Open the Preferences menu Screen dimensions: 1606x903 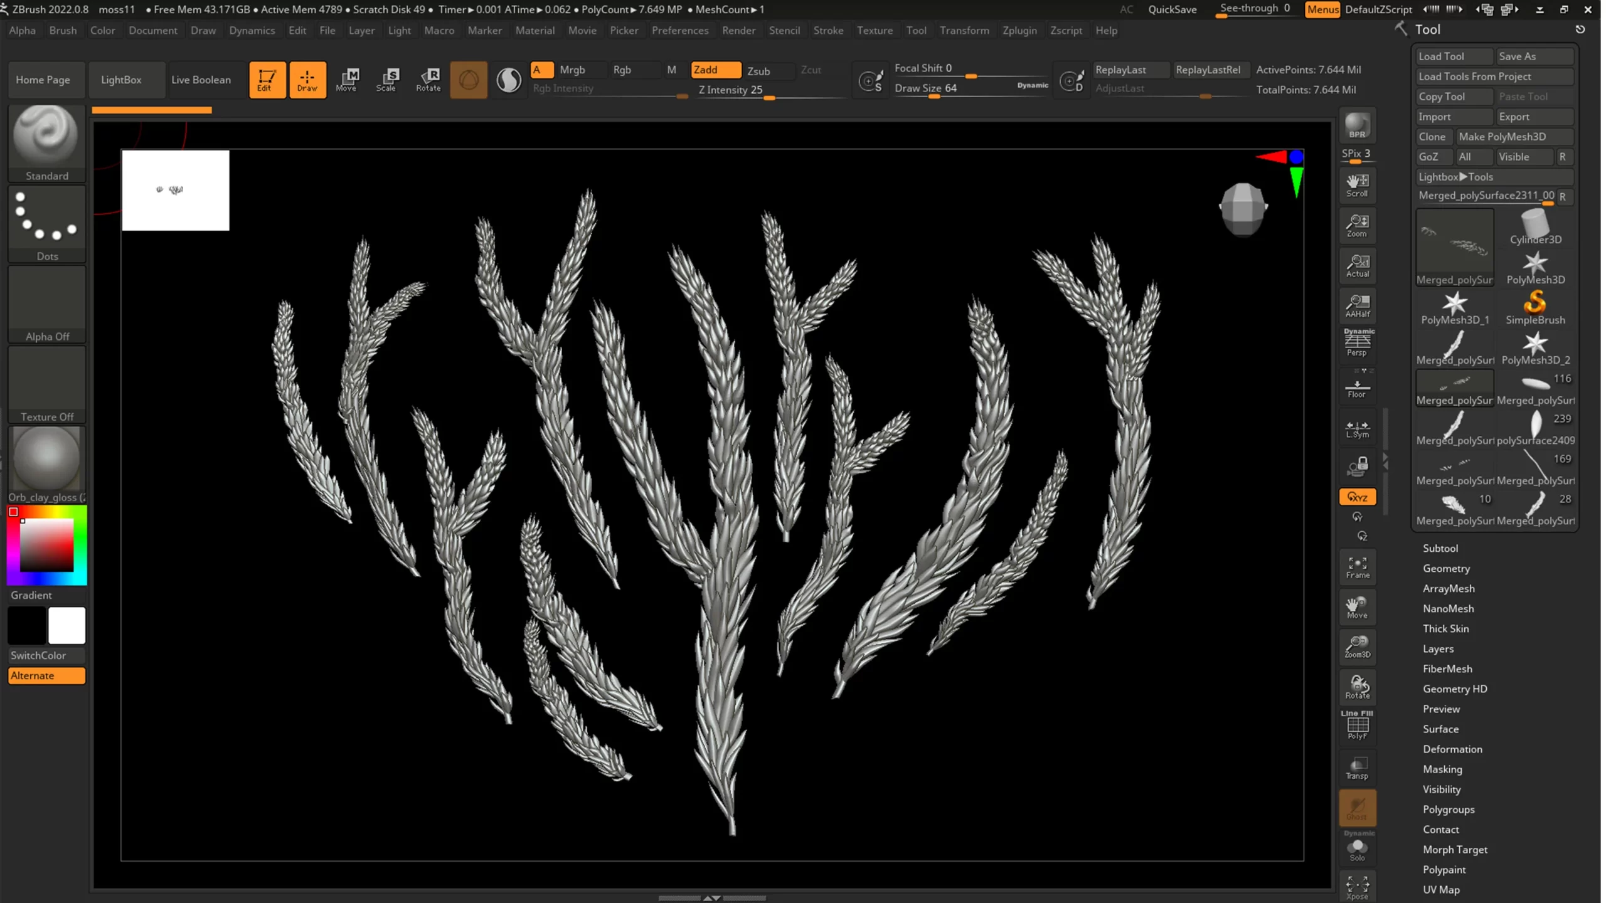click(680, 30)
